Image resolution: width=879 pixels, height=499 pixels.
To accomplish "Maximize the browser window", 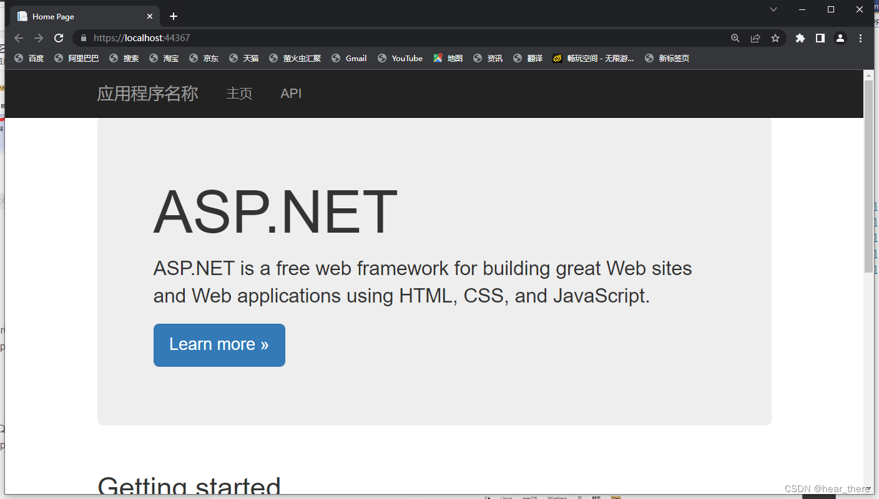I will tap(831, 9).
